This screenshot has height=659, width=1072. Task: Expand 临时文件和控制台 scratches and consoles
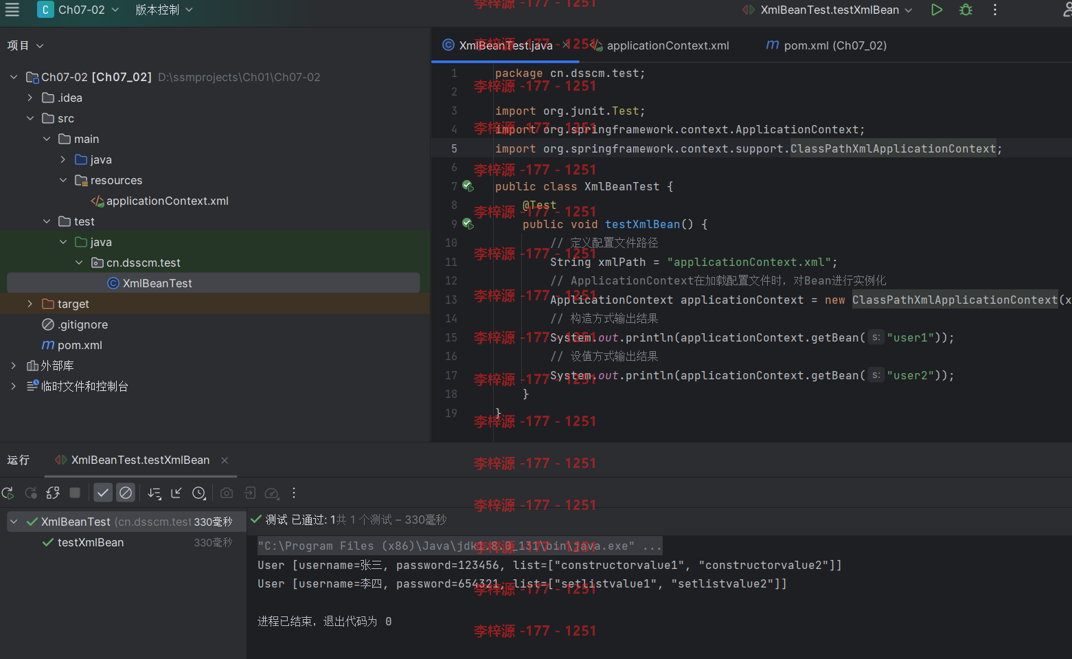(14, 386)
